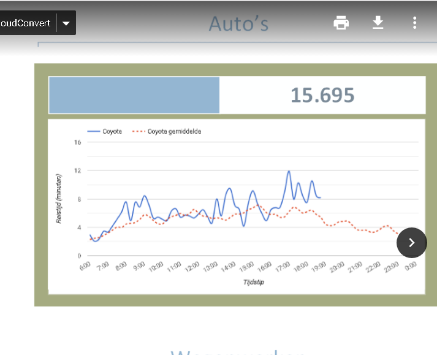The height and width of the screenshot is (355, 437).
Task: Print the document using the printer icon
Action: [341, 23]
